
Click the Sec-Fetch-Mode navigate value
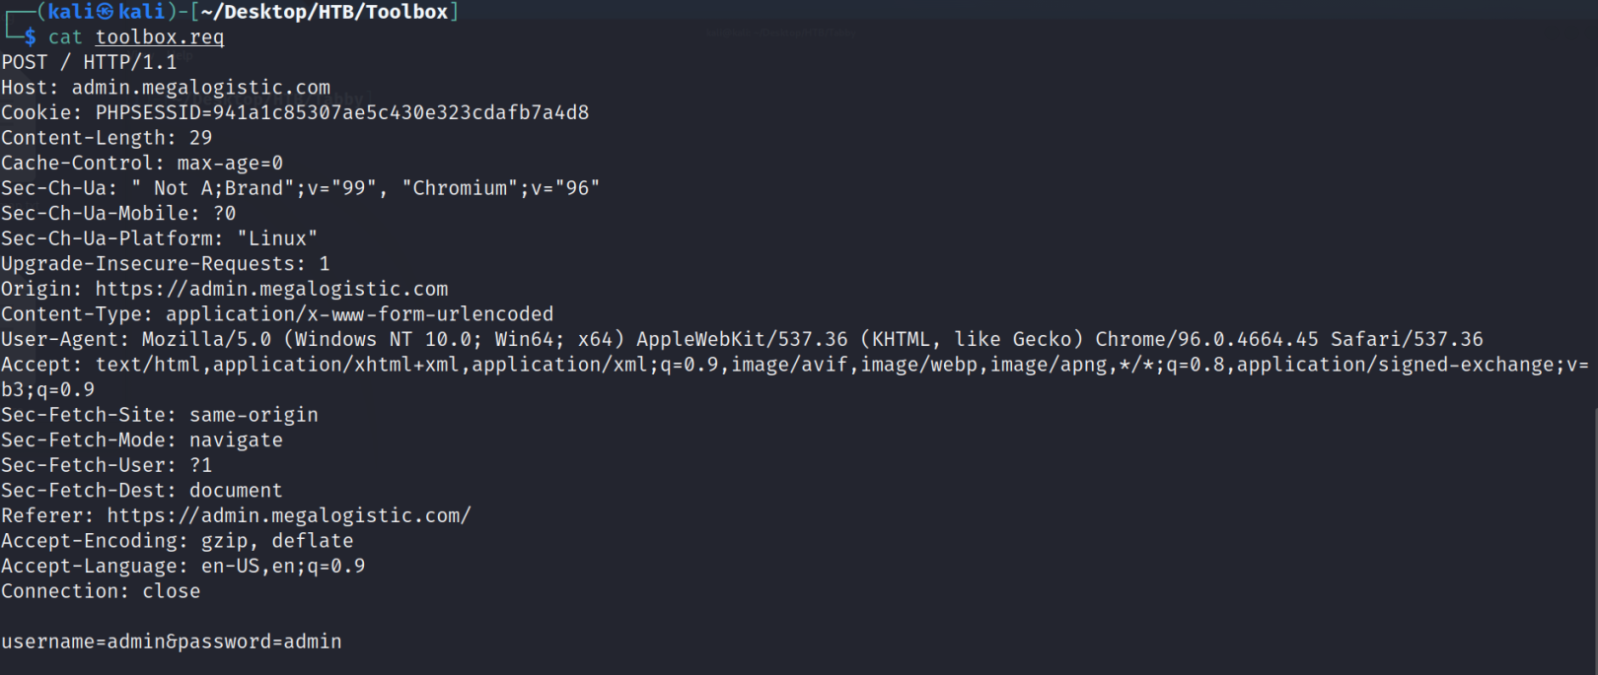pyautogui.click(x=236, y=440)
